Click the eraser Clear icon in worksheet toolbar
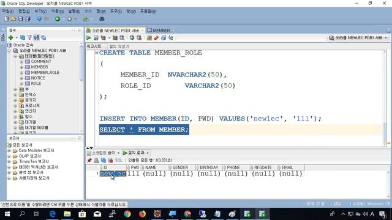Image resolution: width=392 pixels, height=220 pixels. click(x=157, y=38)
